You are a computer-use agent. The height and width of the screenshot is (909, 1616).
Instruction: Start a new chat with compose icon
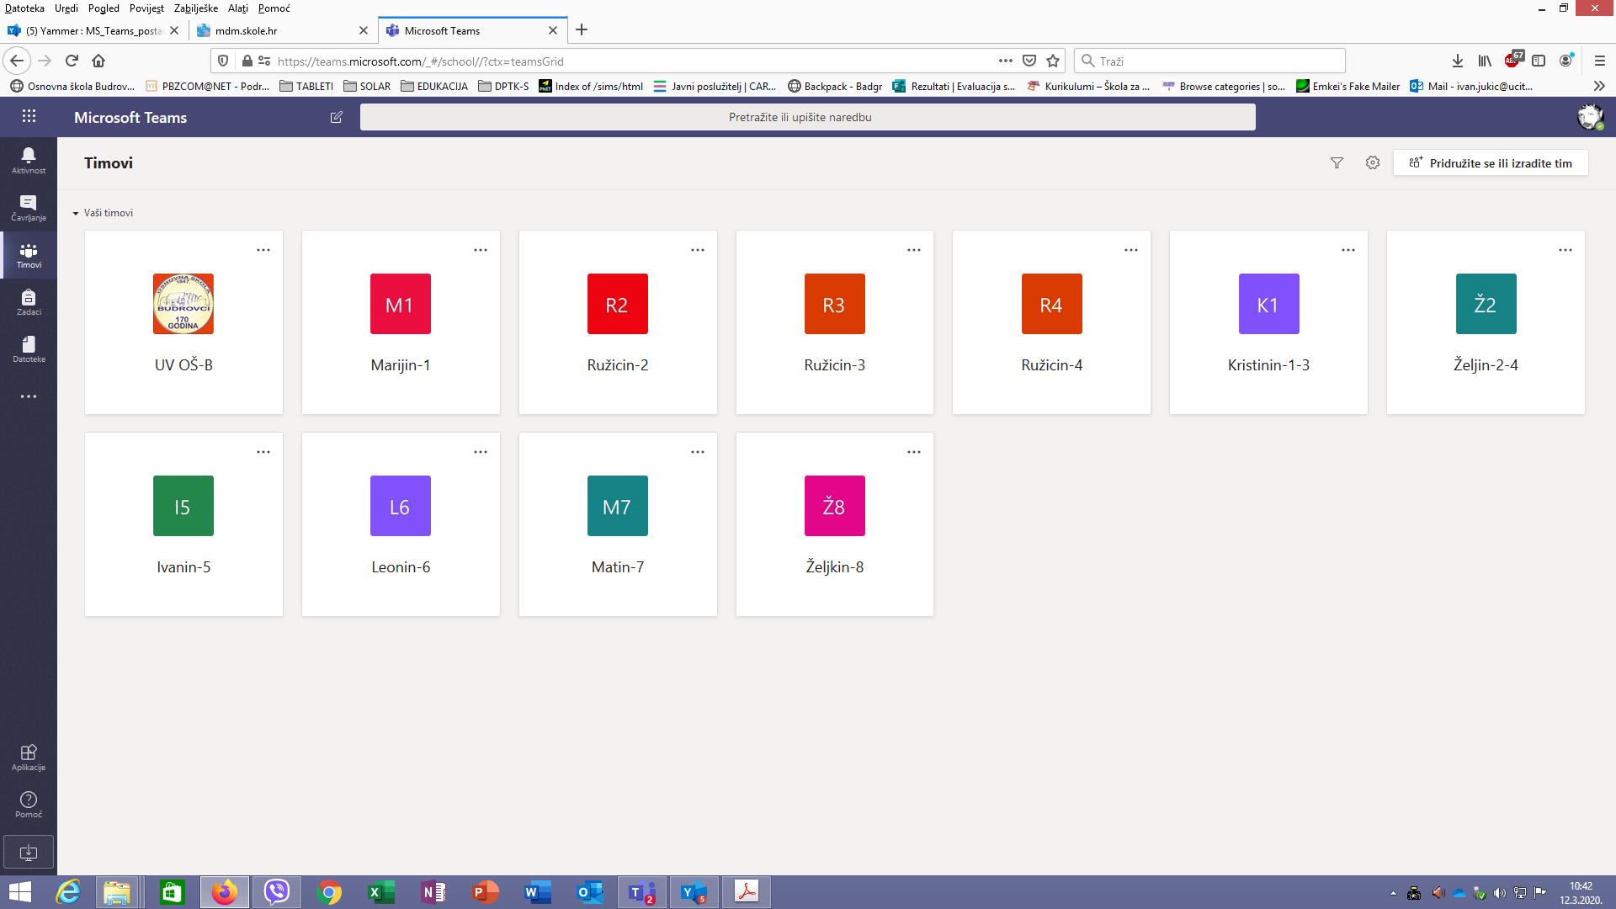tap(337, 117)
